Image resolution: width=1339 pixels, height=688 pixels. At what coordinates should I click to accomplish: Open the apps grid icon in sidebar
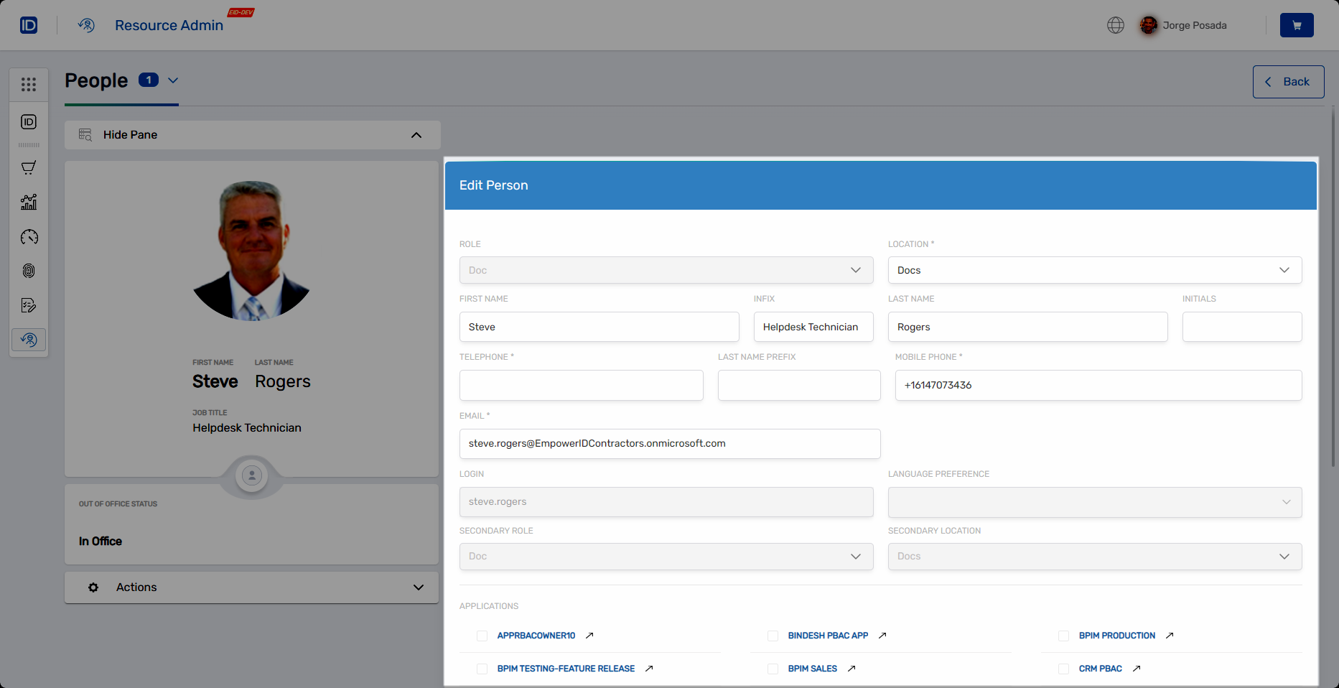tap(29, 85)
